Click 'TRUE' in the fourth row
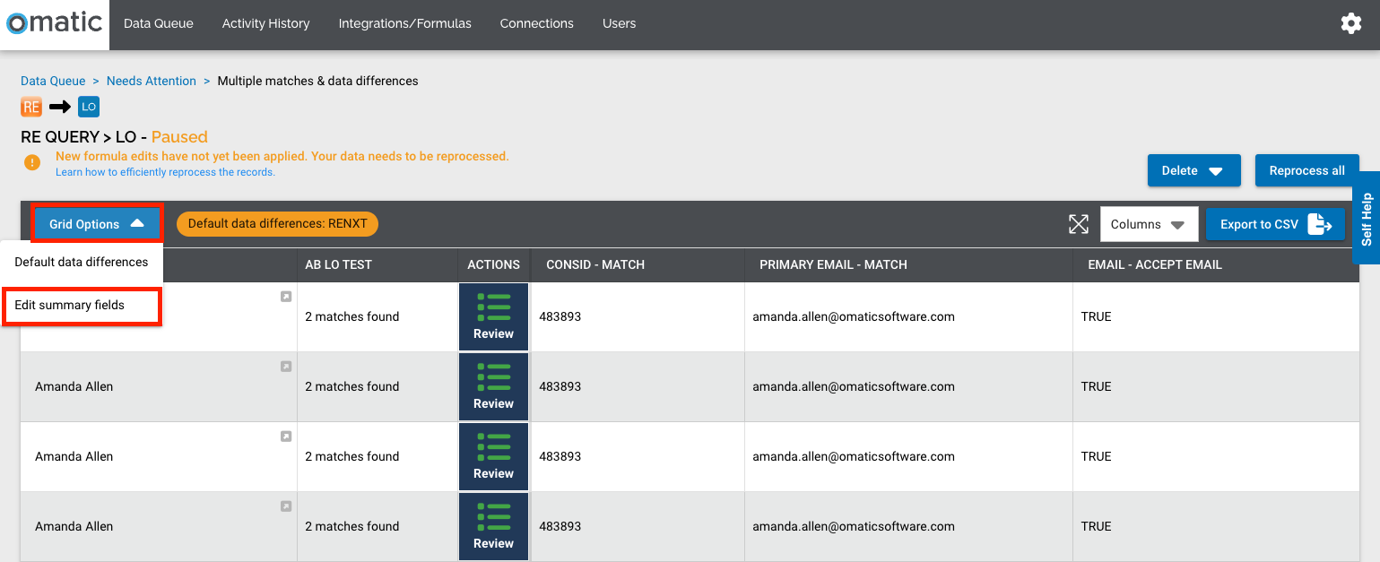1380x562 pixels. (x=1096, y=526)
